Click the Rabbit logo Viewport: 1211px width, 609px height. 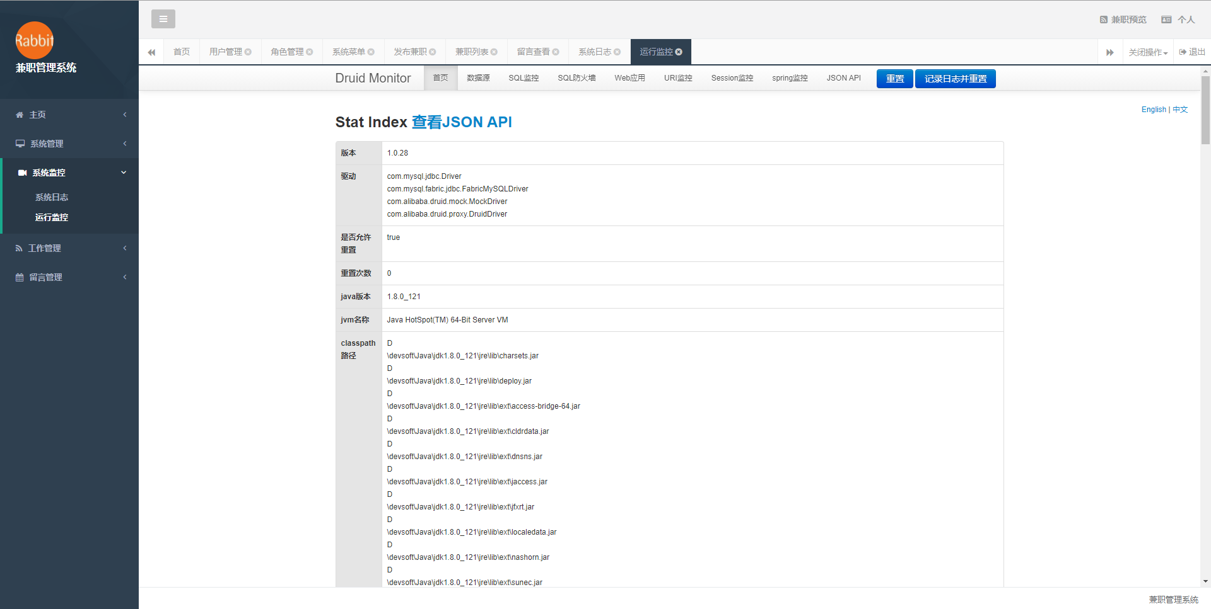[x=35, y=40]
